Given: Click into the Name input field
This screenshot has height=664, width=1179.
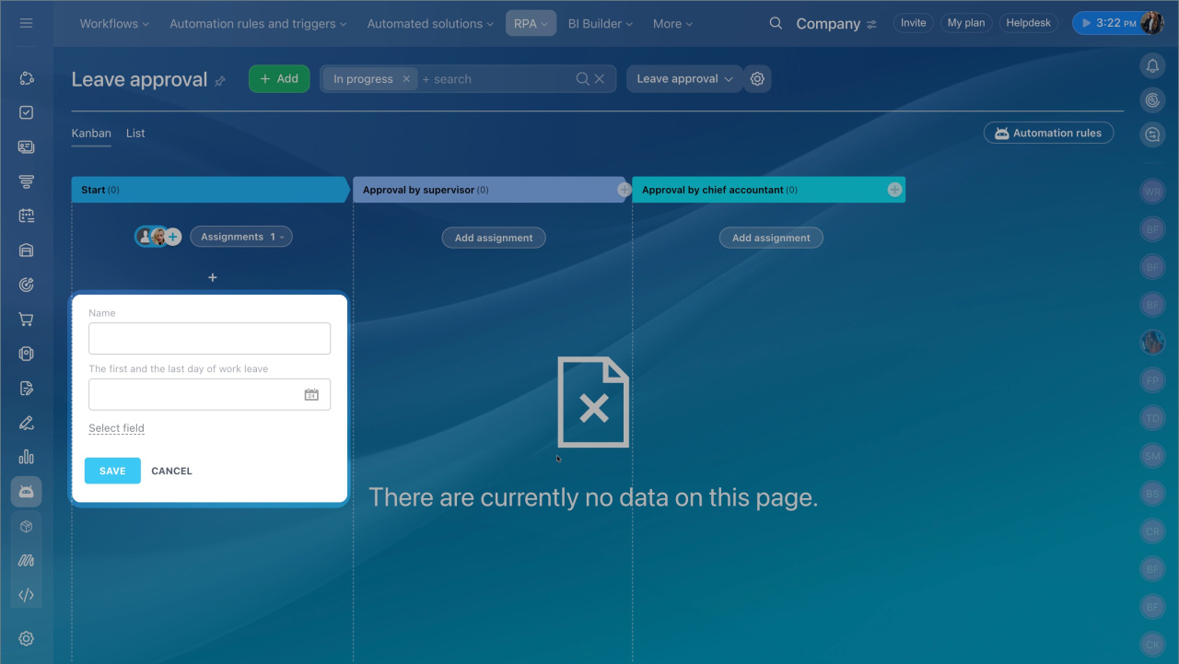Looking at the screenshot, I should coord(209,339).
